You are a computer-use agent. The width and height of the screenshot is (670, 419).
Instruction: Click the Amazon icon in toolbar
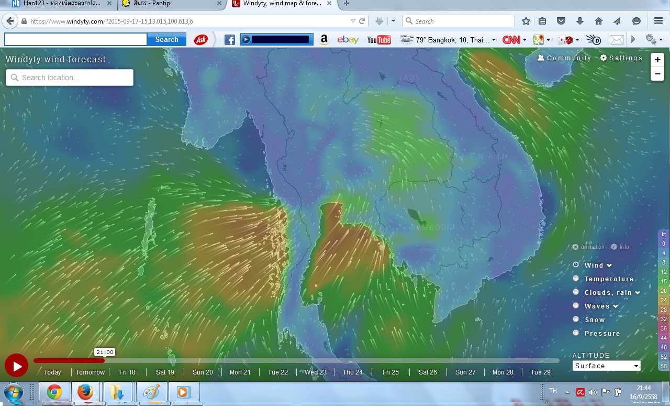324,40
